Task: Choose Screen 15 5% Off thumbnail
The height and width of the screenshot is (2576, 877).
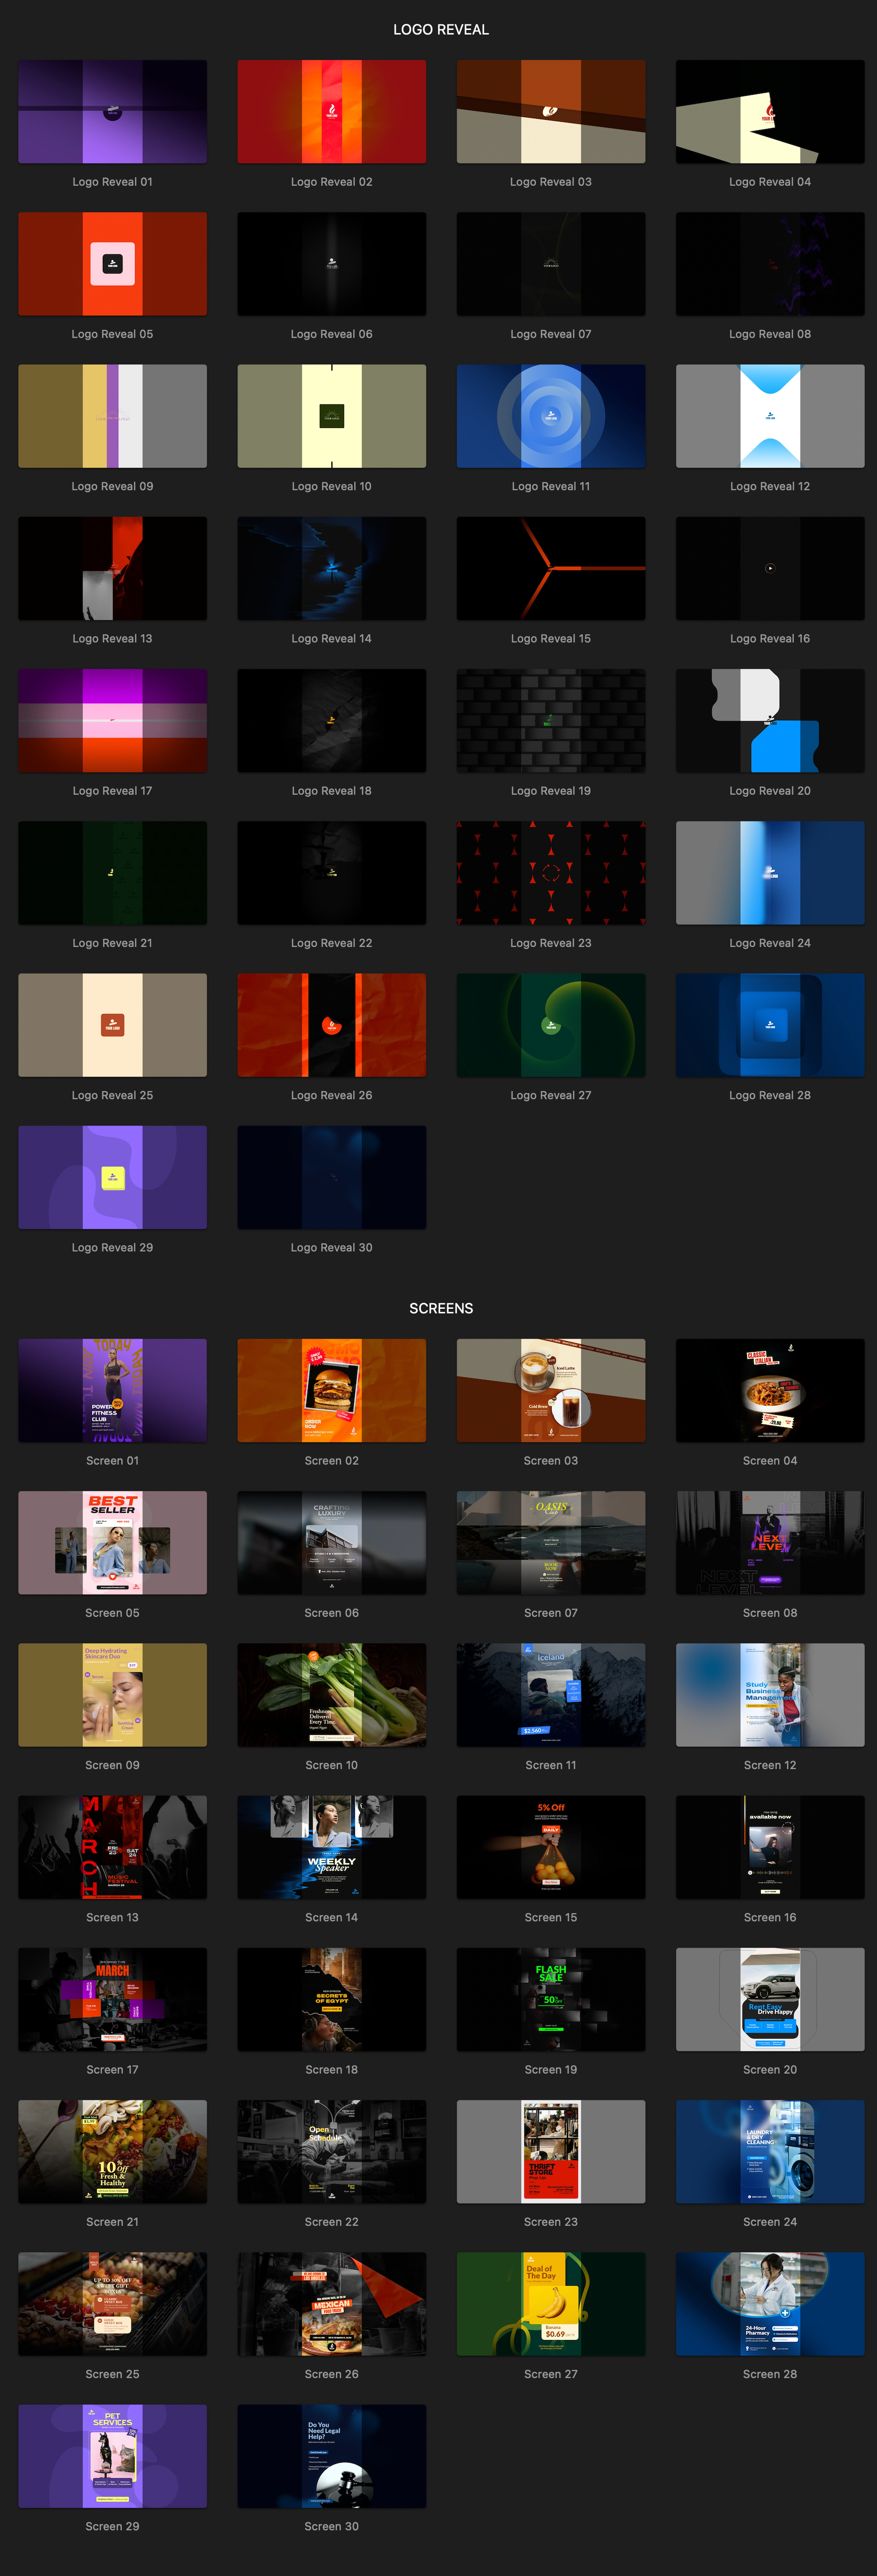Action: point(551,1847)
